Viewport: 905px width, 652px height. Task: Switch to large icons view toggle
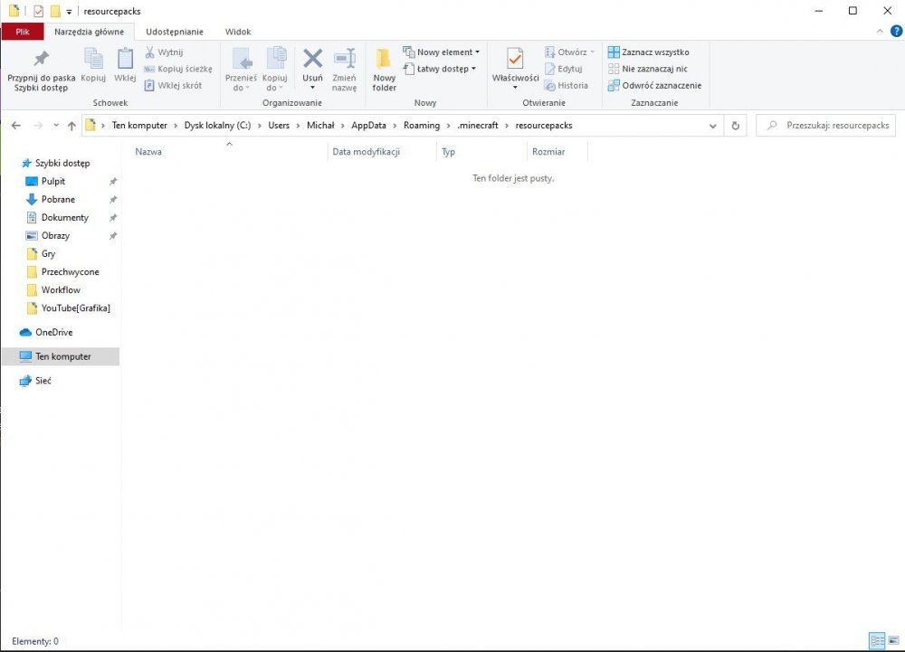coord(892,640)
